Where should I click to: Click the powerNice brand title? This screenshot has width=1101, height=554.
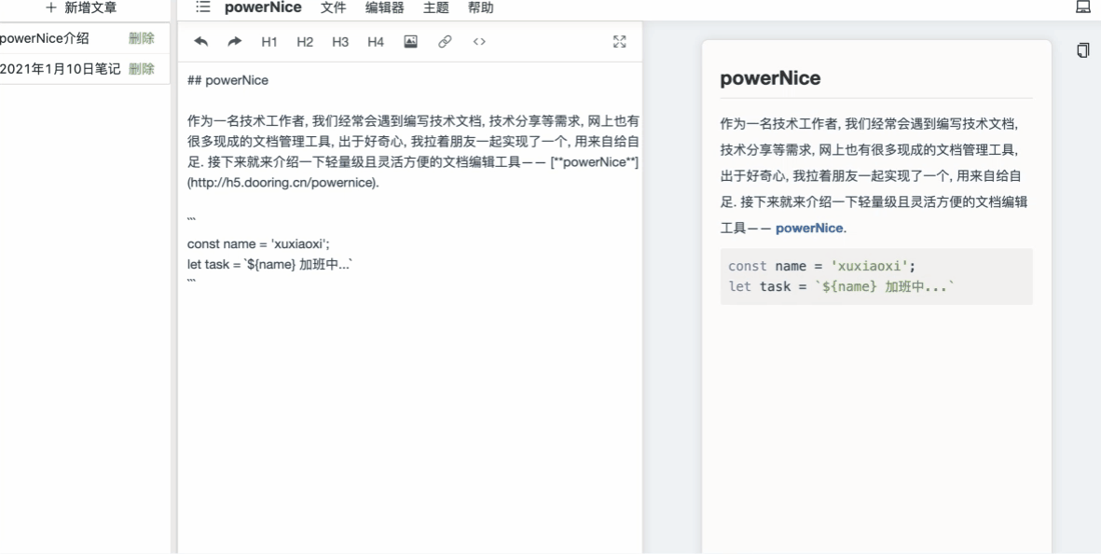pyautogui.click(x=263, y=7)
